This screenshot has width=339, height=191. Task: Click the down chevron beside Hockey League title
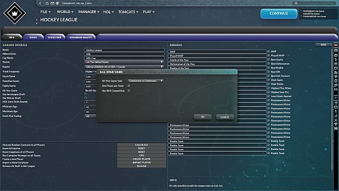point(36,23)
